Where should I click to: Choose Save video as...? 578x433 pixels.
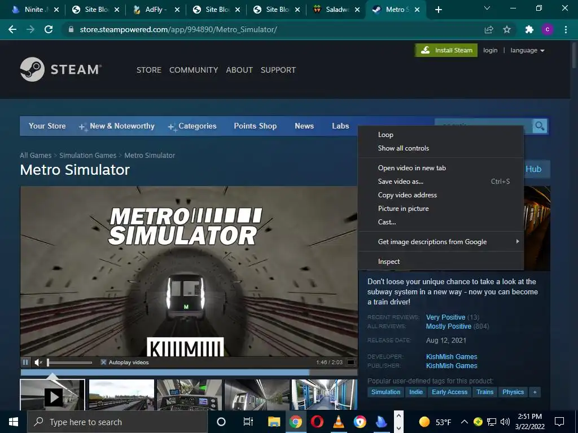click(441, 182)
